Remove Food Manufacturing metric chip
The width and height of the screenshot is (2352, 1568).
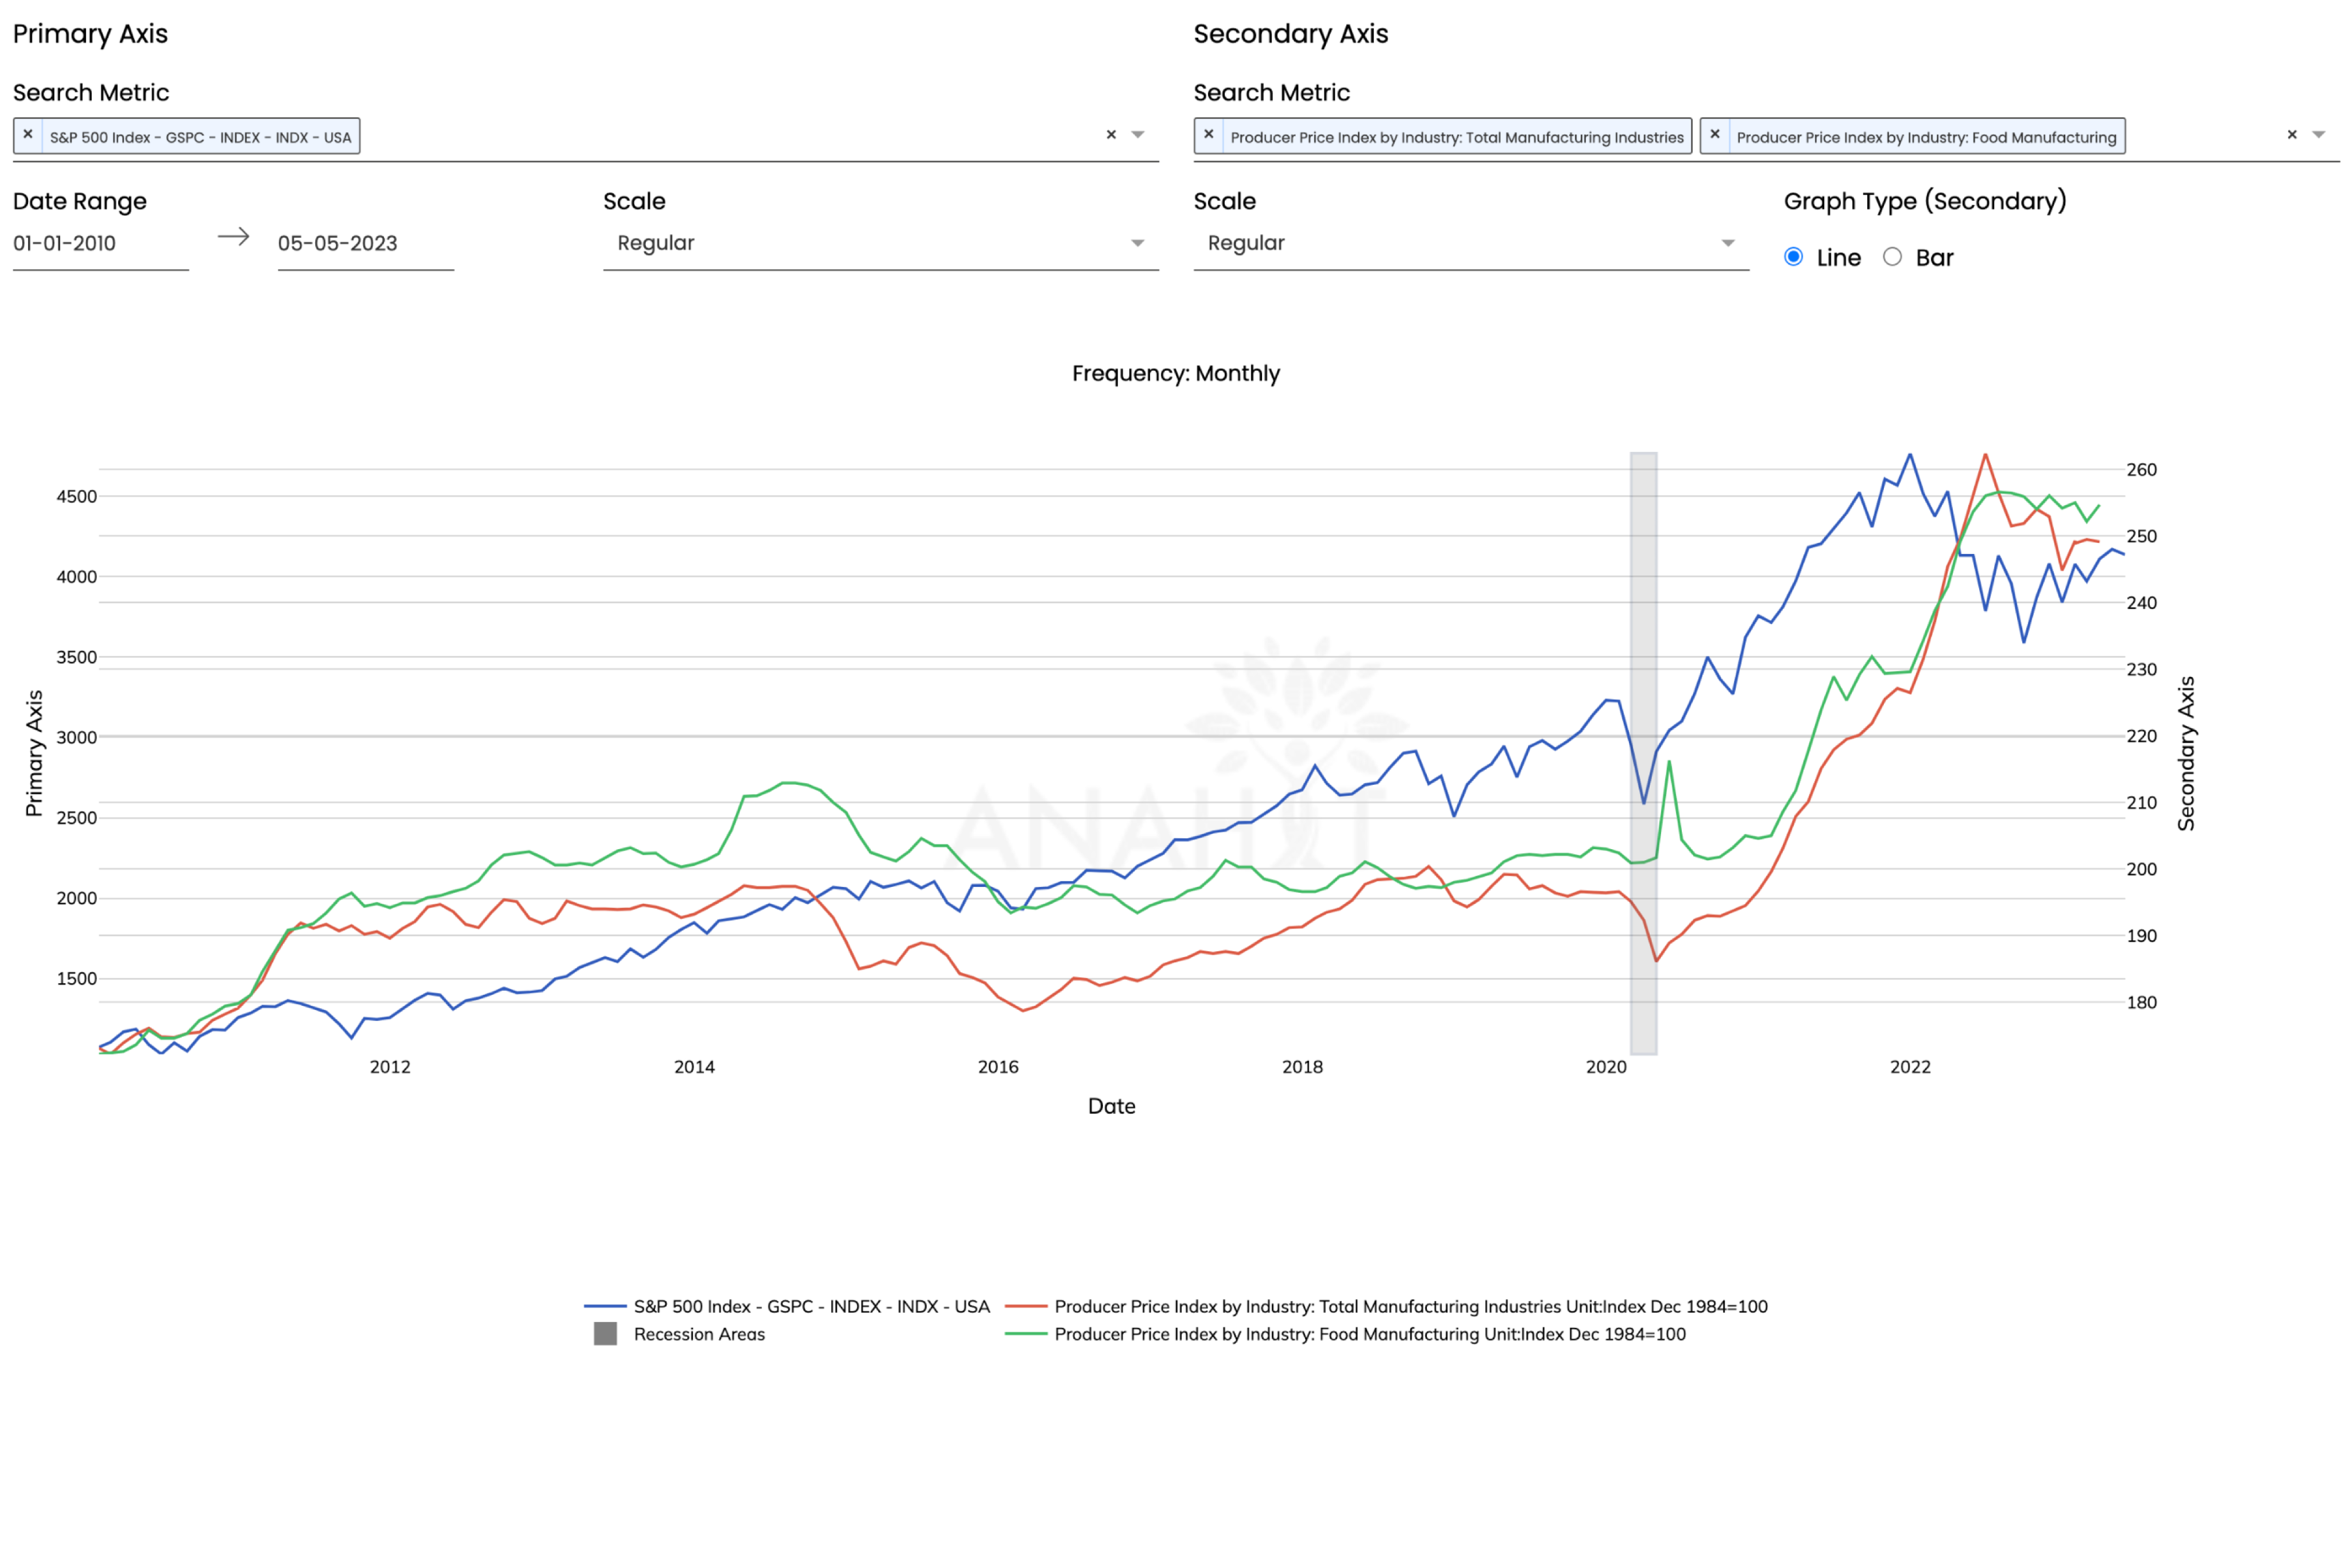(x=1715, y=135)
